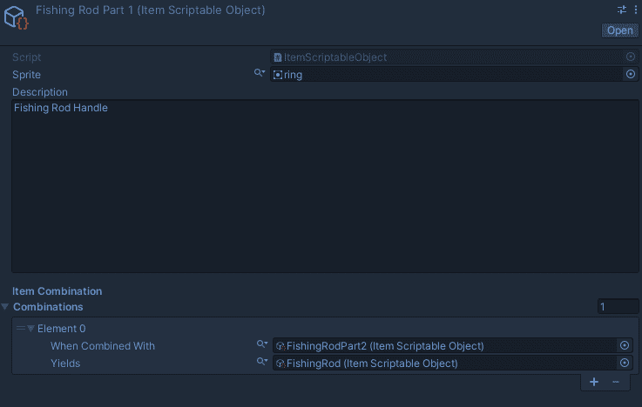The height and width of the screenshot is (407, 642).
Task: Add a new combination with plus button
Action: tap(594, 382)
